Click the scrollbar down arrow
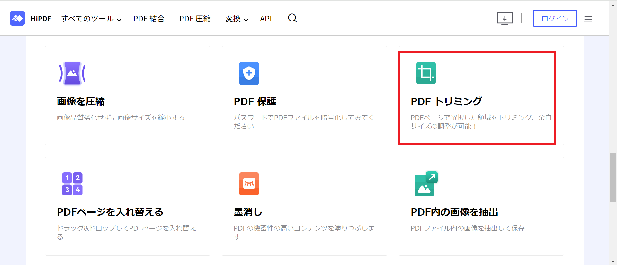 (x=613, y=261)
